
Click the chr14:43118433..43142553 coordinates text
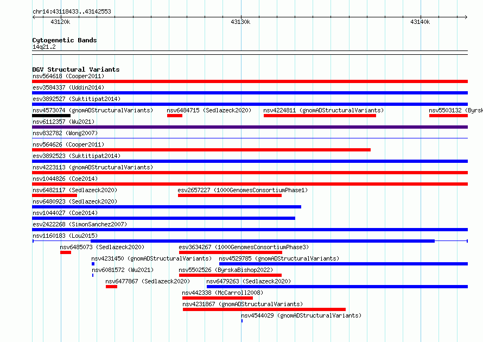(72, 11)
